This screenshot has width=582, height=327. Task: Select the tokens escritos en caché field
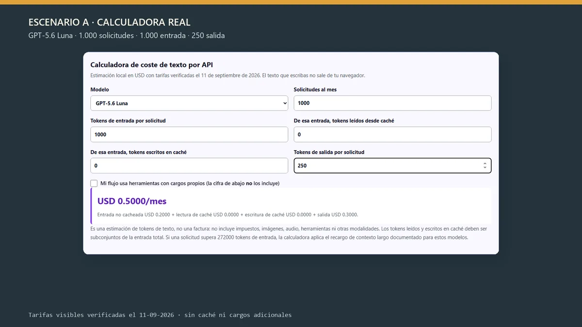pos(189,166)
